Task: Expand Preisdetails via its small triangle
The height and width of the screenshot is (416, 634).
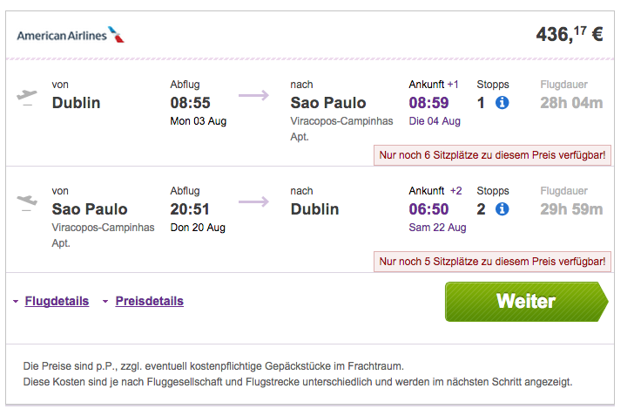Action: pos(105,302)
